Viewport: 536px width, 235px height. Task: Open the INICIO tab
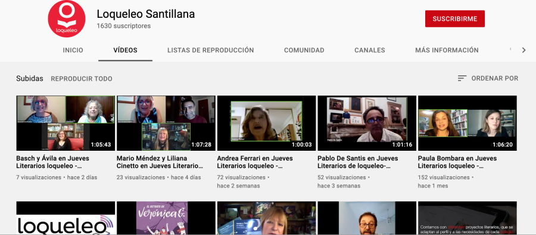[73, 50]
